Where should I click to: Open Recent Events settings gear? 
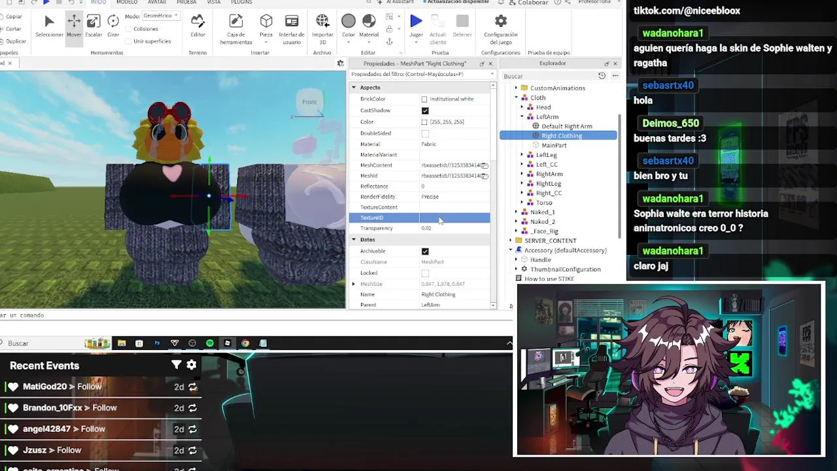point(192,365)
